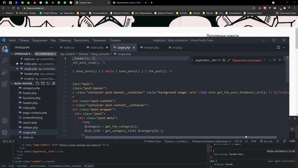Open the Файл menu
Viewport: 298px width, 168px height.
coord(12,40)
